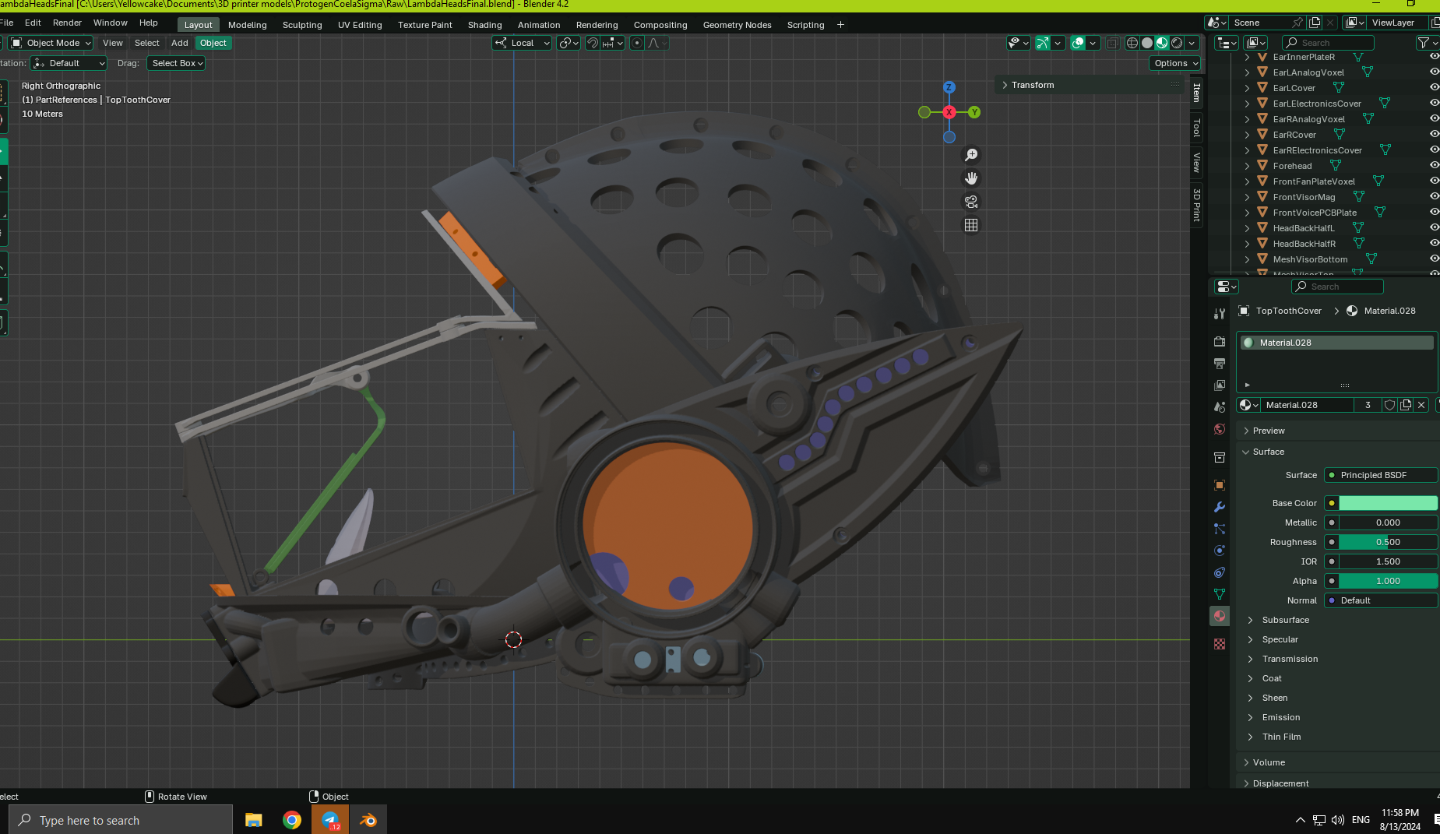1440x834 pixels.
Task: Open the Select Box drag dropdown
Action: [x=176, y=63]
